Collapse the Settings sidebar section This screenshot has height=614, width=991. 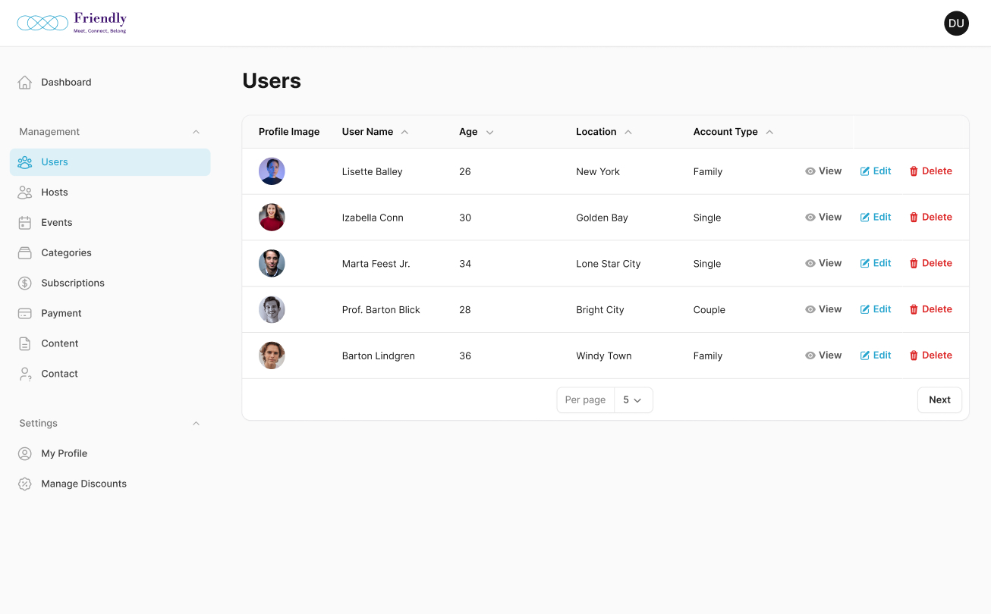(x=196, y=424)
